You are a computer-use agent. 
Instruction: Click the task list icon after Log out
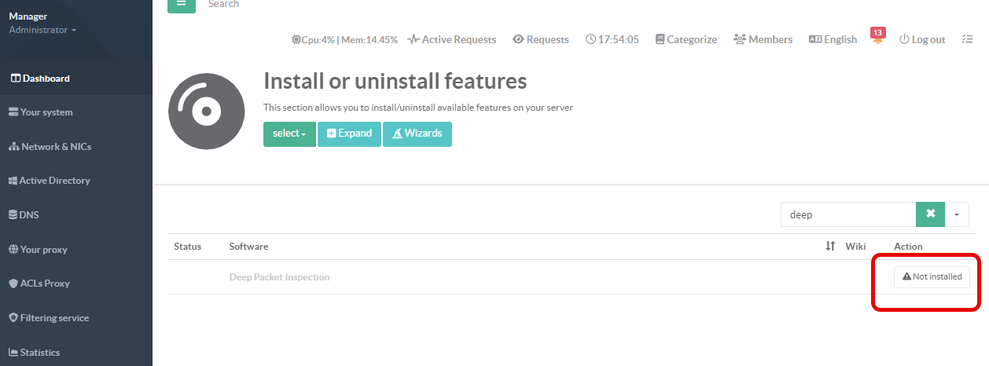(967, 39)
